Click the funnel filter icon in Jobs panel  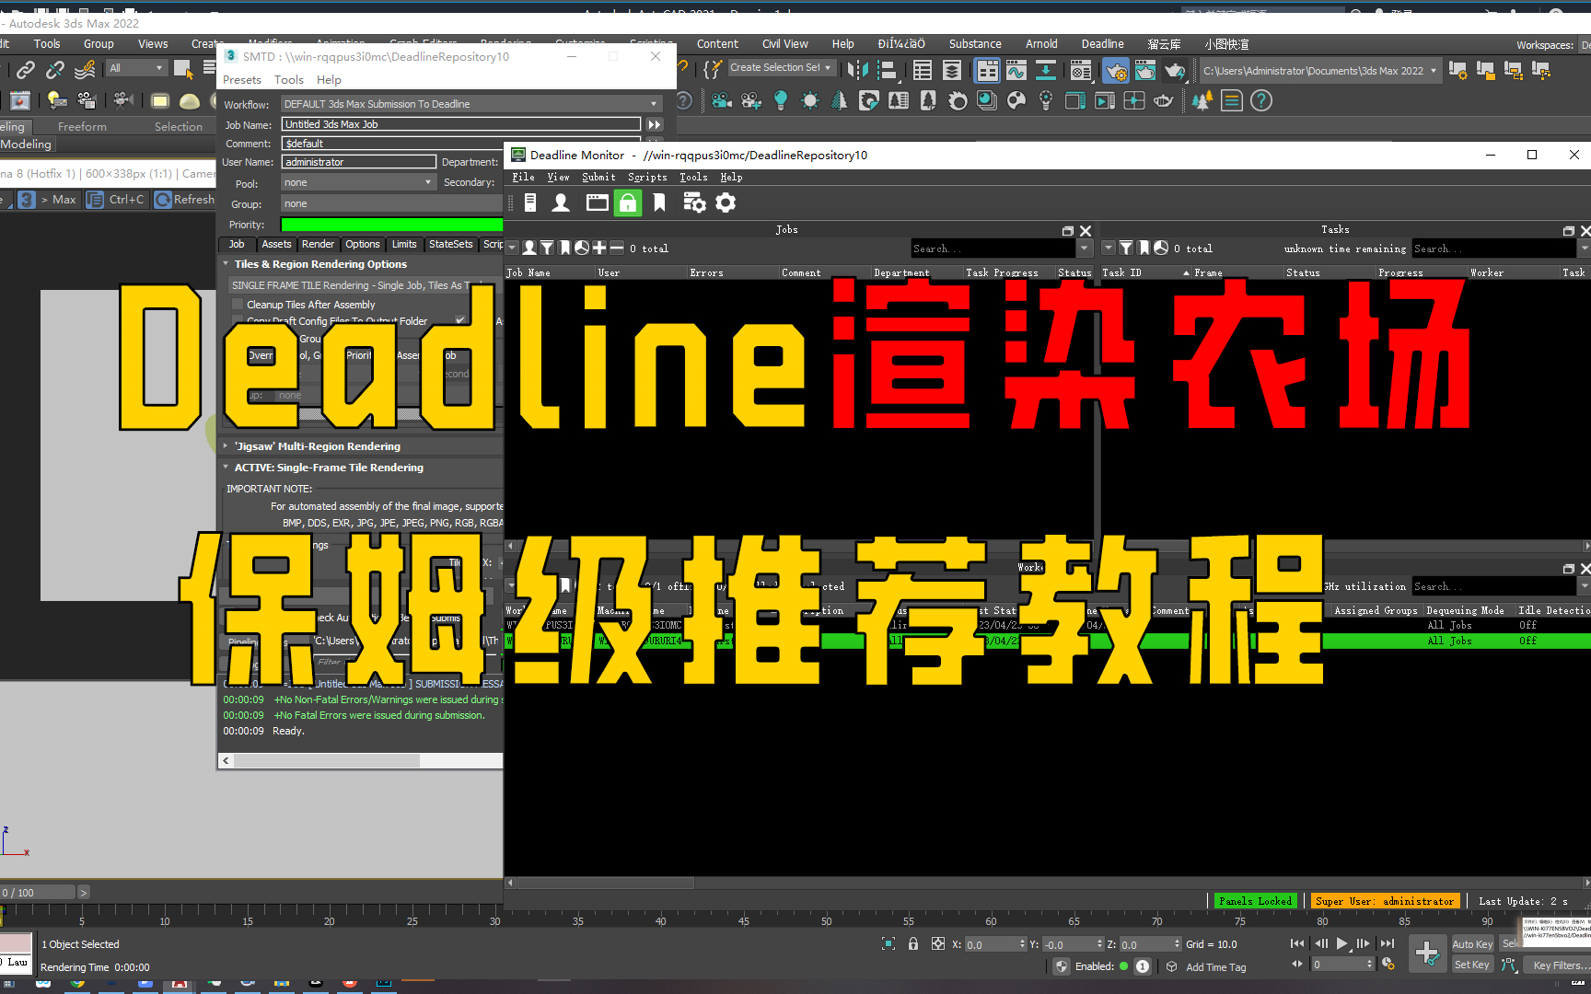coord(547,248)
